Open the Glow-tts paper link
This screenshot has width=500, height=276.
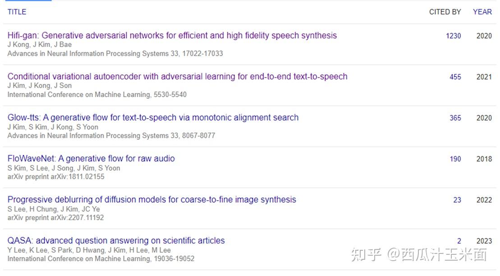[153, 117]
